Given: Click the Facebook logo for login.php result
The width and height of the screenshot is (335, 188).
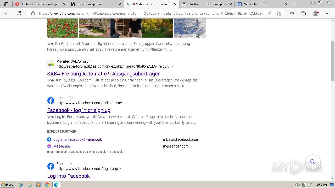Looking at the screenshot, I should (x=51, y=166).
